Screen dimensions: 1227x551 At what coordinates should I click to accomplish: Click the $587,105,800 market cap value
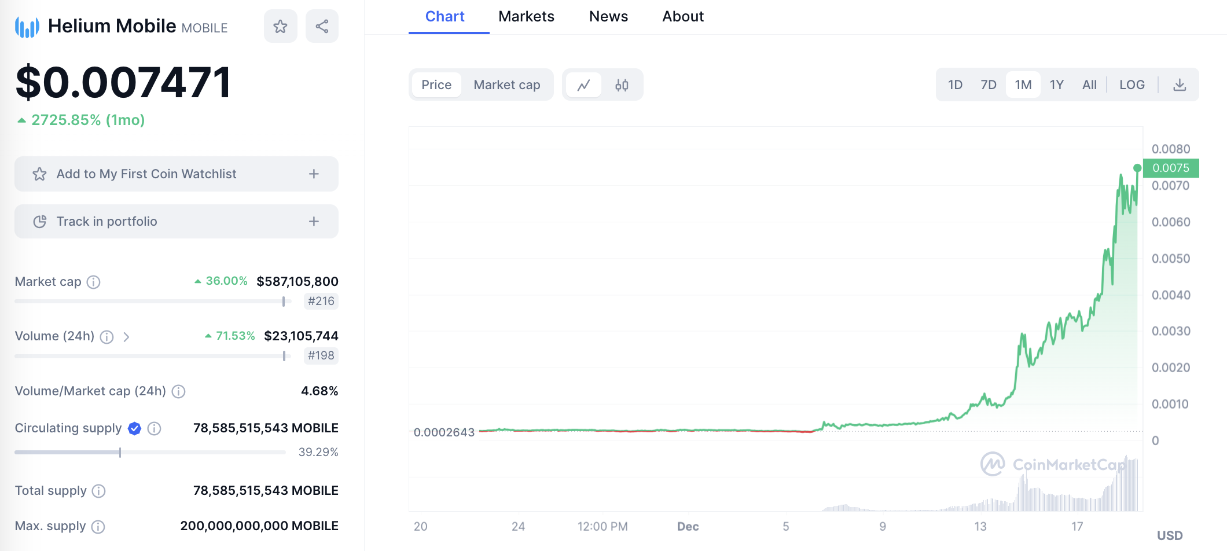[x=297, y=282]
